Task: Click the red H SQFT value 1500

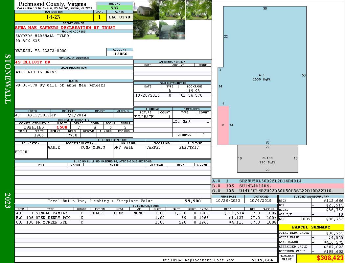Action: (x=62, y=127)
